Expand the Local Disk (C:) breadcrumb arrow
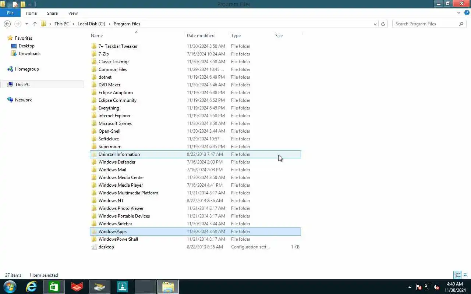 [109, 24]
